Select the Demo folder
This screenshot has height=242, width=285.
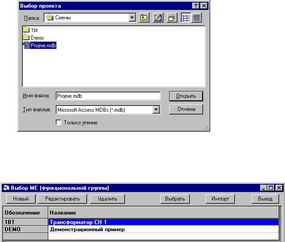37,38
